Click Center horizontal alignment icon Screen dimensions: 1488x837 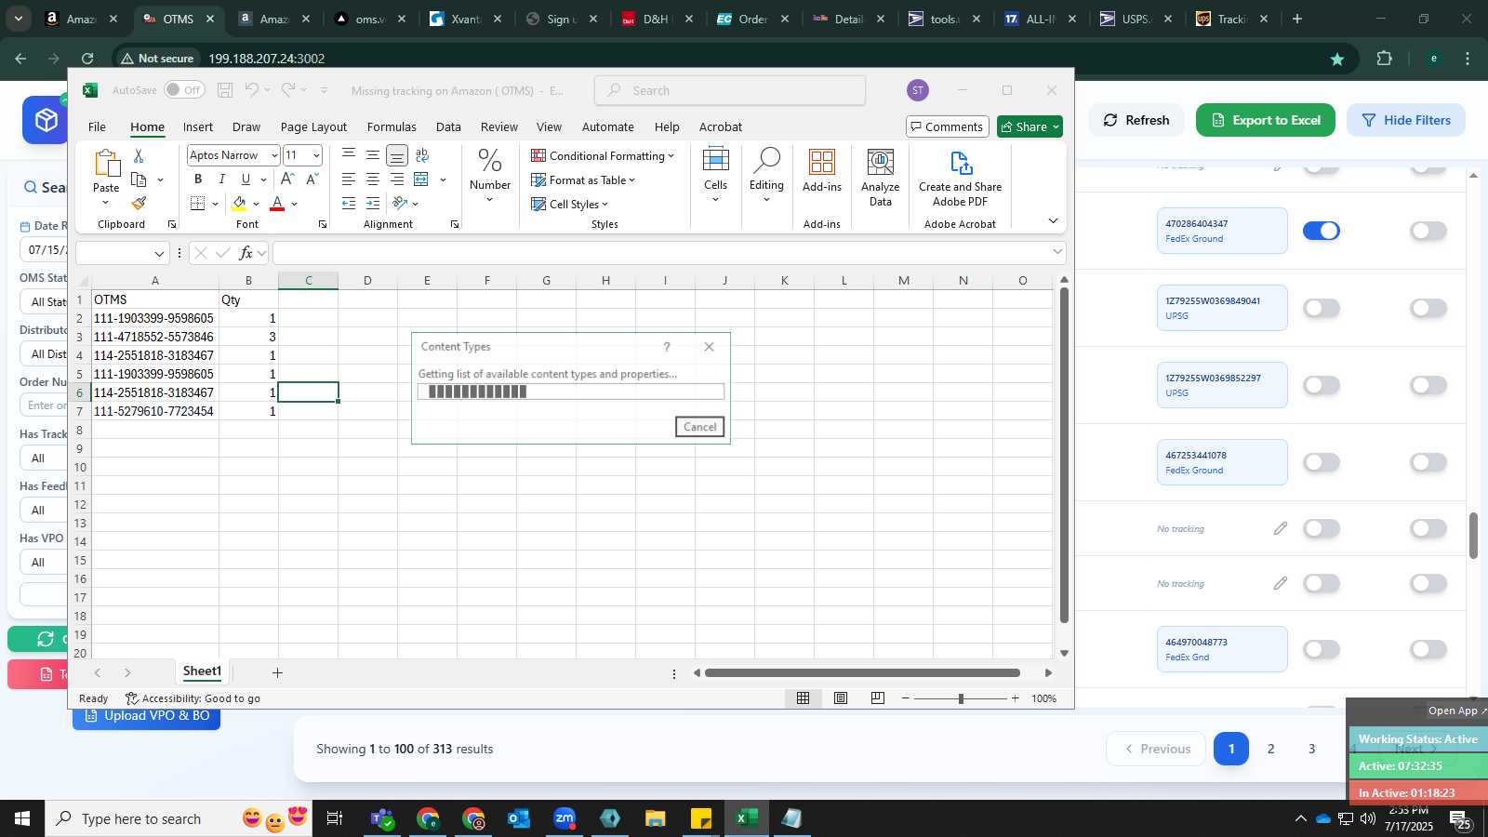[x=373, y=179]
